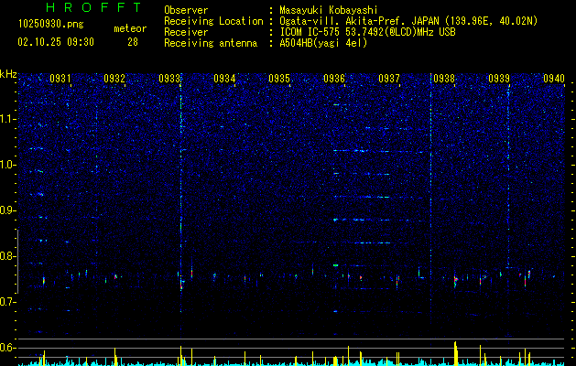
Task: Click the HROFFT title text
Action: point(93,7)
